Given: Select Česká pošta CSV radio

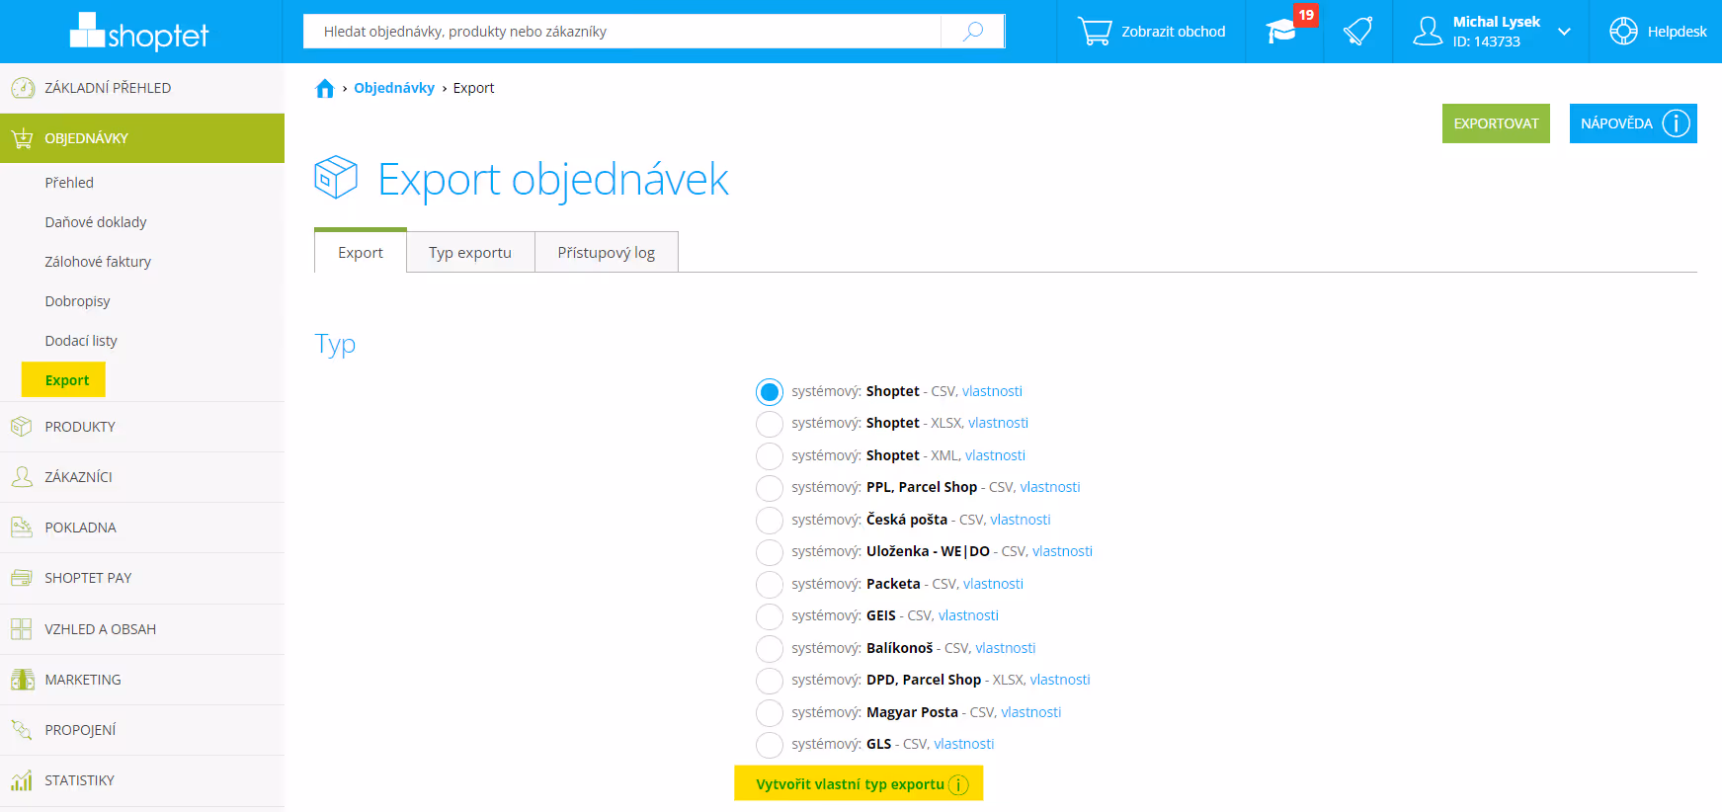Looking at the screenshot, I should (770, 521).
